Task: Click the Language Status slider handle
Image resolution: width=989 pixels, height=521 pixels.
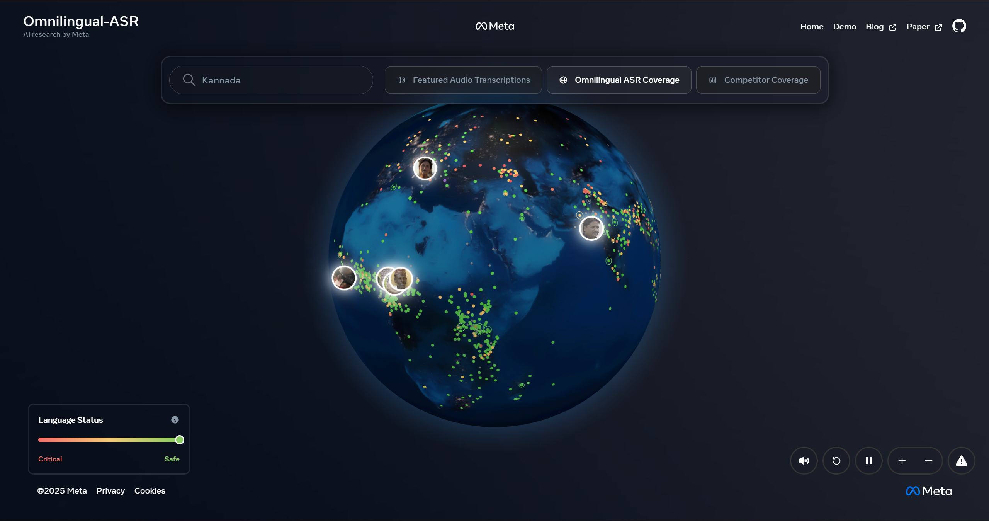Action: click(180, 439)
